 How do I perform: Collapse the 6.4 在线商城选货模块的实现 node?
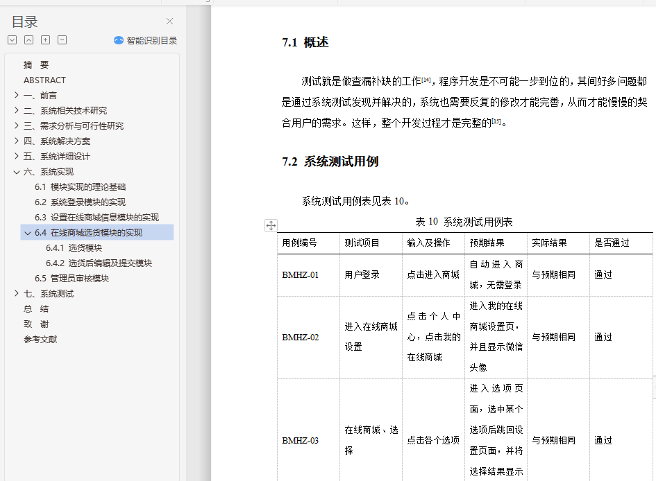28,233
